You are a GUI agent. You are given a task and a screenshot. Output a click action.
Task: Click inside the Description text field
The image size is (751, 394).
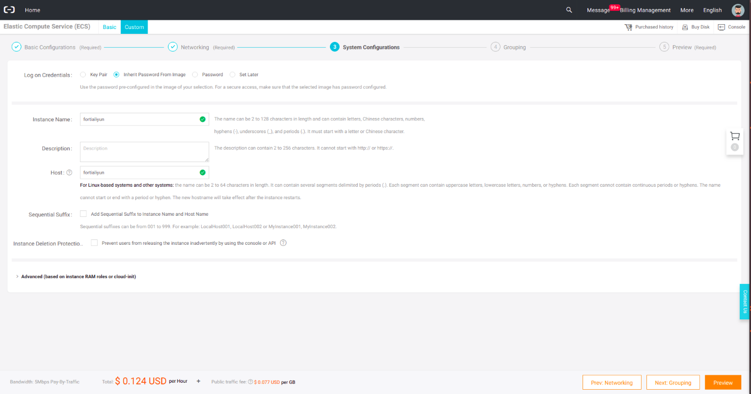pos(144,151)
